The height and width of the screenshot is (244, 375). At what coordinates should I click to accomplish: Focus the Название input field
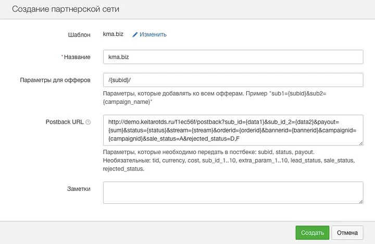coord(233,57)
